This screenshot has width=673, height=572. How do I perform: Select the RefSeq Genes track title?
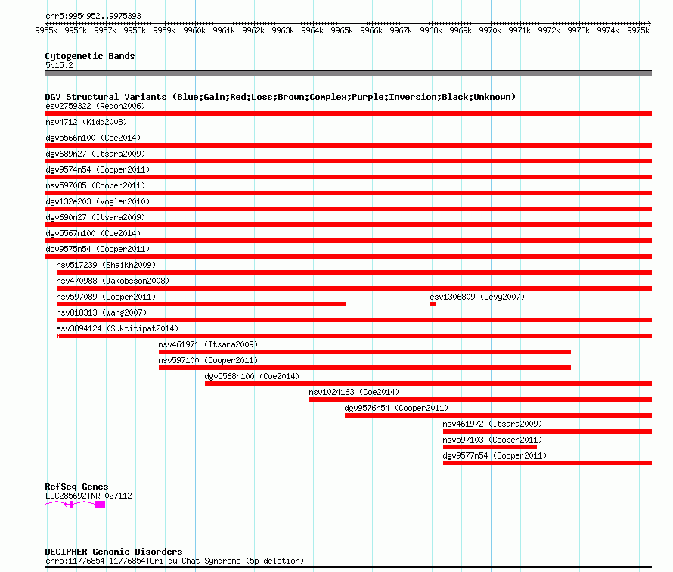76,487
